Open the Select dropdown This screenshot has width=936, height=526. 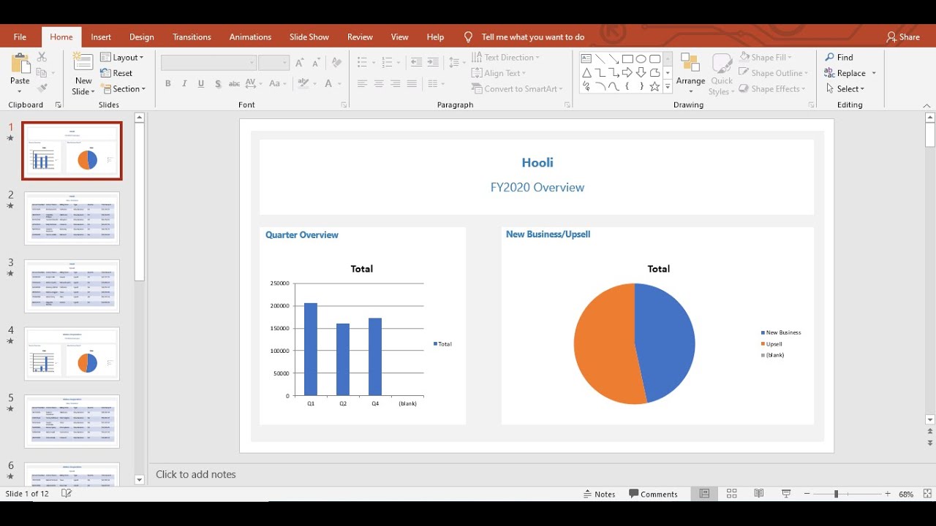(x=845, y=89)
